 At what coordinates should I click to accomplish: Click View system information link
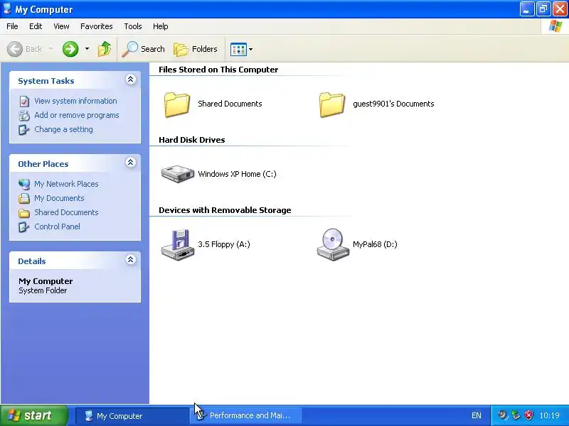pos(75,101)
